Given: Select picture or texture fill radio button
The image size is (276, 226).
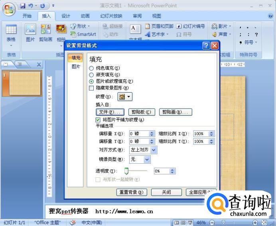Looking at the screenshot, I should pos(91,81).
